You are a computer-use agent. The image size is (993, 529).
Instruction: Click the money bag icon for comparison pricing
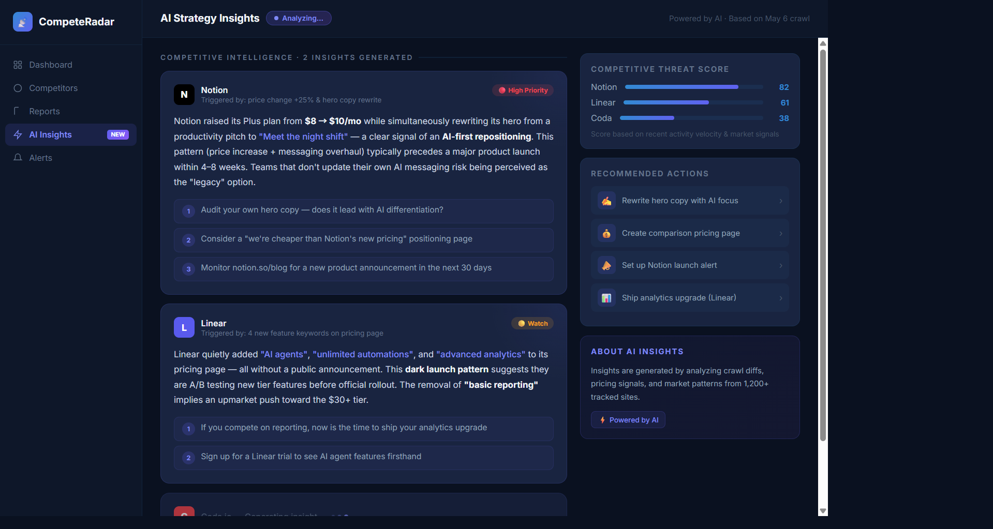pos(606,233)
